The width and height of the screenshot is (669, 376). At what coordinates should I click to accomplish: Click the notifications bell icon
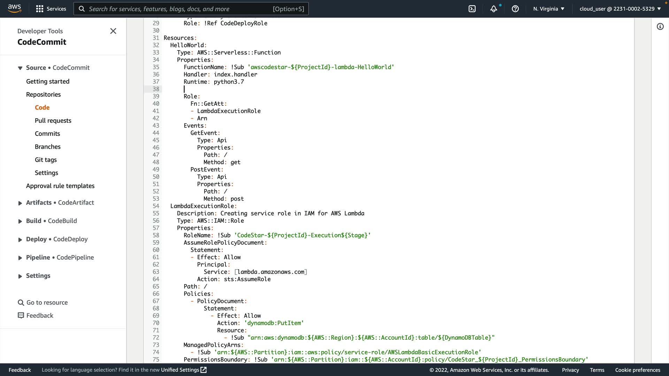493,9
